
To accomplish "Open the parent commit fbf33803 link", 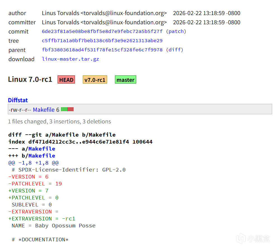I will pyautogui.click(x=102, y=50).
